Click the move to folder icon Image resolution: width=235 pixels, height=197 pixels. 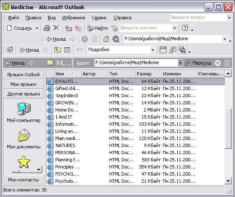pos(69,28)
